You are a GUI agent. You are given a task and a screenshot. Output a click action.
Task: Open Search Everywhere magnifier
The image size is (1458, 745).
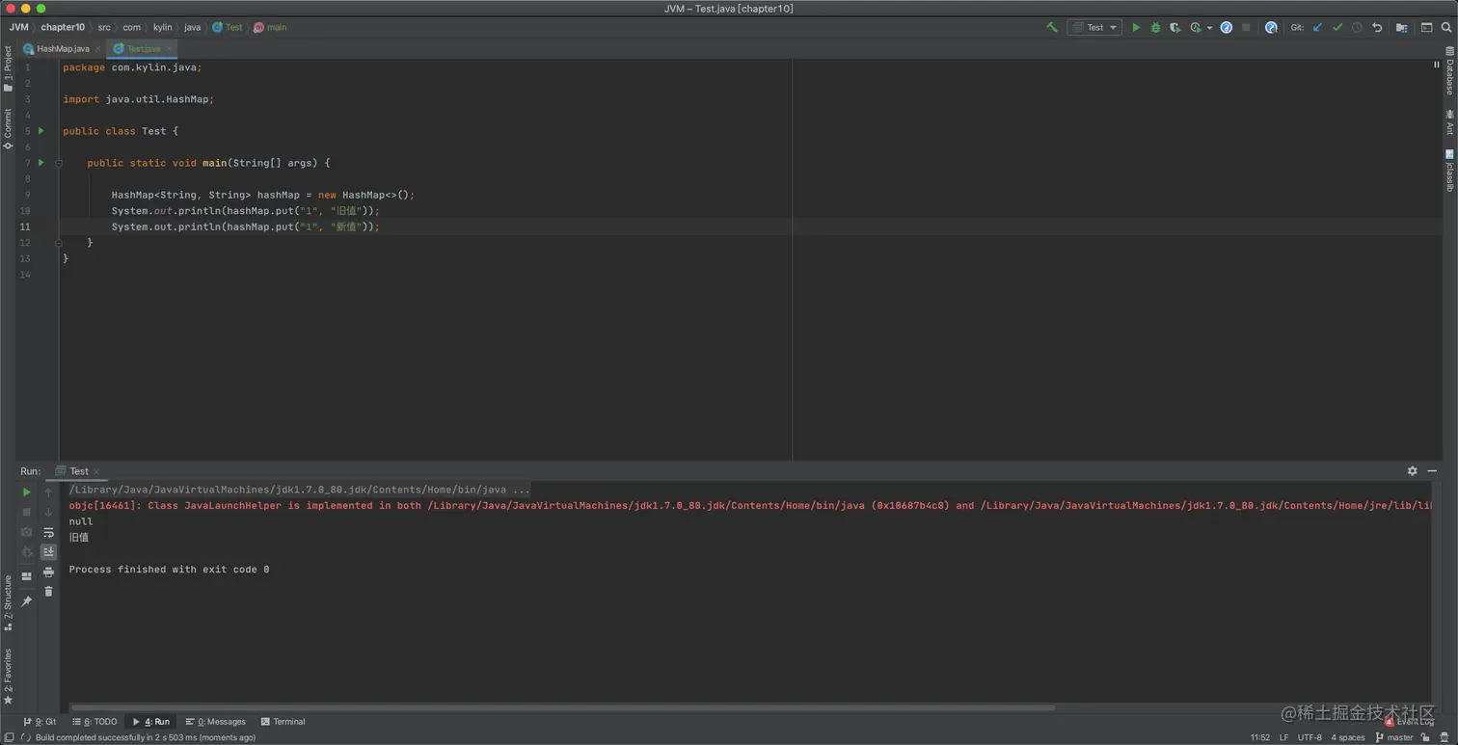(1445, 27)
